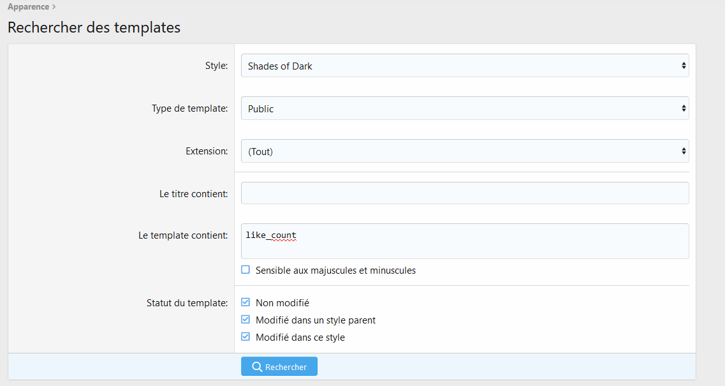Screen dimensions: 725x386
Task: Click the Apparence breadcrumb link
Action: pyautogui.click(x=28, y=7)
